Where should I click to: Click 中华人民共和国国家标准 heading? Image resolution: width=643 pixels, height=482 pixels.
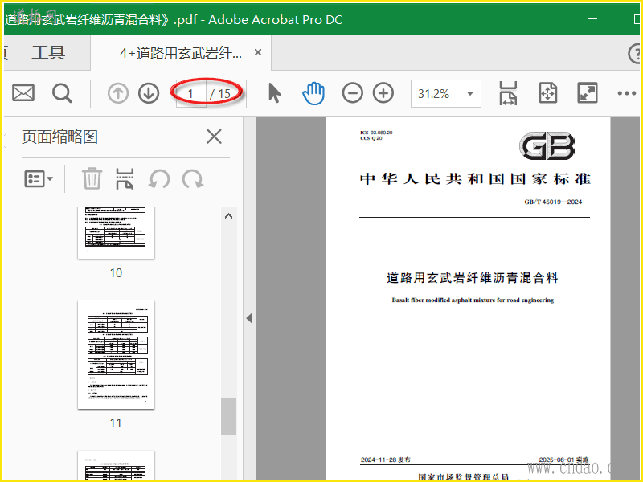click(475, 179)
